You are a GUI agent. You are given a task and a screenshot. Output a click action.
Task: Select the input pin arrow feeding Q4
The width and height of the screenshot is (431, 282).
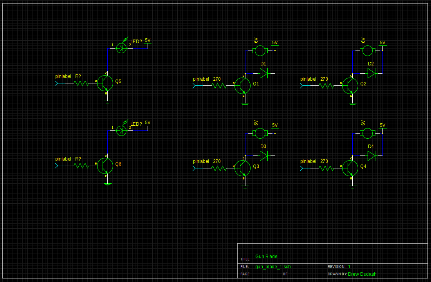click(x=305, y=168)
